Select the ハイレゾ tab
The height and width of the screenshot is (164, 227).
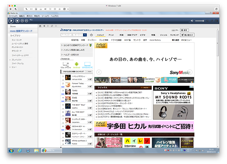[x=100, y=35]
